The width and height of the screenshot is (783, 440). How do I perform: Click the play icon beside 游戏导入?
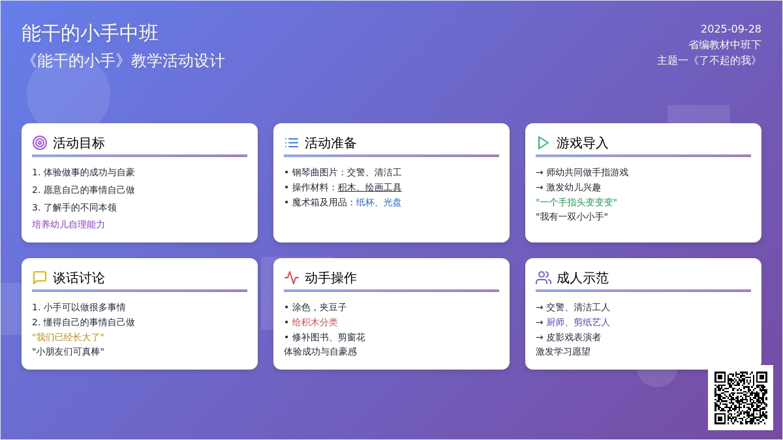(544, 143)
